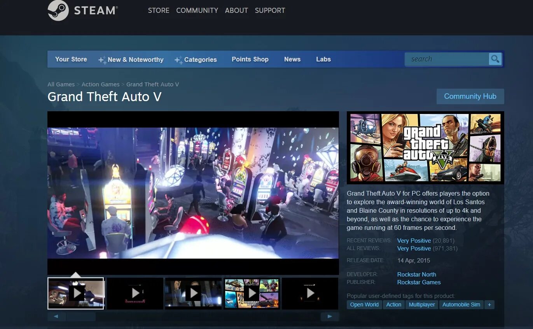Click the right scroll arrow under thumbnails
The image size is (533, 329).
tap(330, 317)
